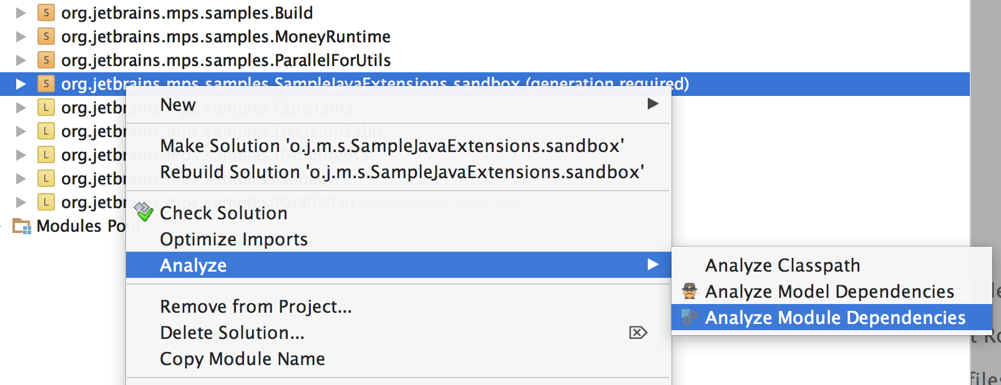The height and width of the screenshot is (385, 1001).
Task: Expand the ParallelForUtils solution node
Action: pos(21,60)
